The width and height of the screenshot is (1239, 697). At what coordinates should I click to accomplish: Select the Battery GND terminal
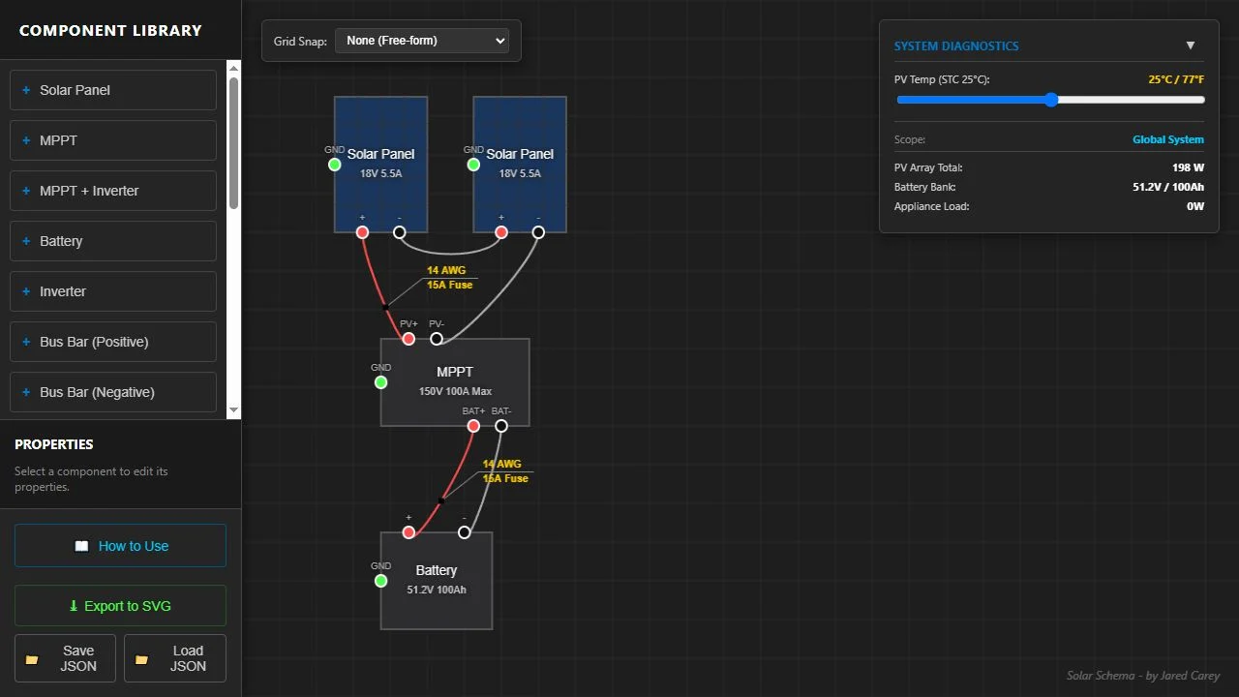coord(381,581)
